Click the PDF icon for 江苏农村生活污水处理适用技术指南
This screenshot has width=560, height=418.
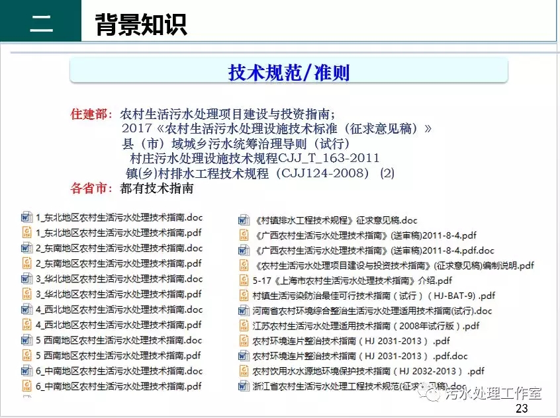[x=244, y=326]
